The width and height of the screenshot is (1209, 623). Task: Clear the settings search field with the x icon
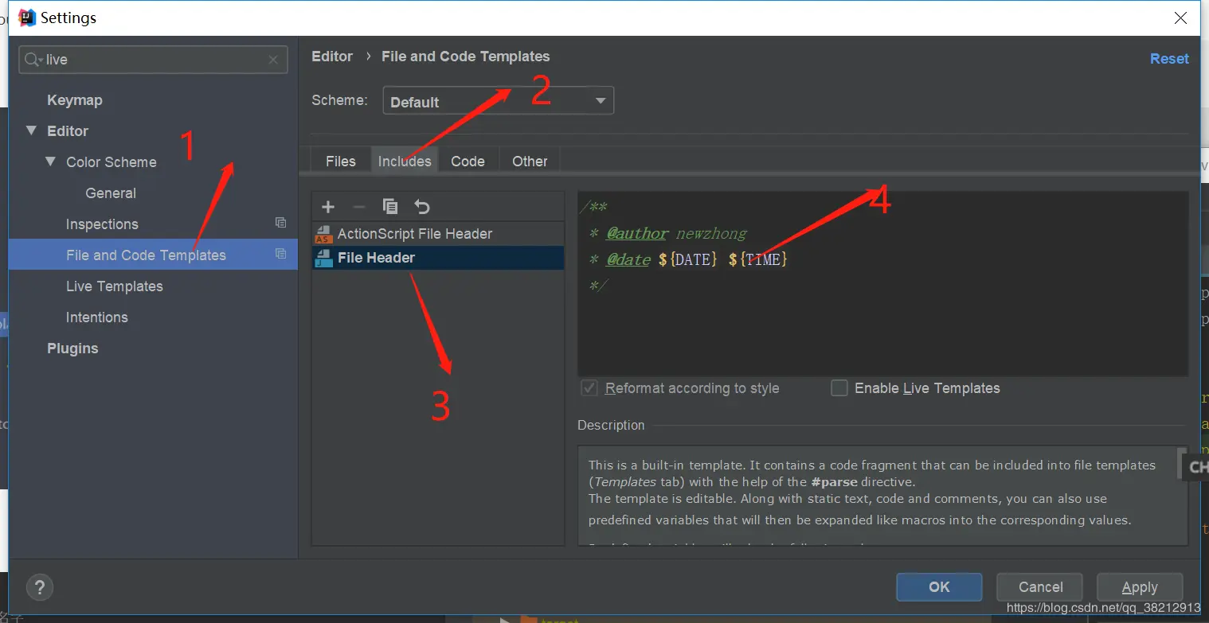[273, 60]
